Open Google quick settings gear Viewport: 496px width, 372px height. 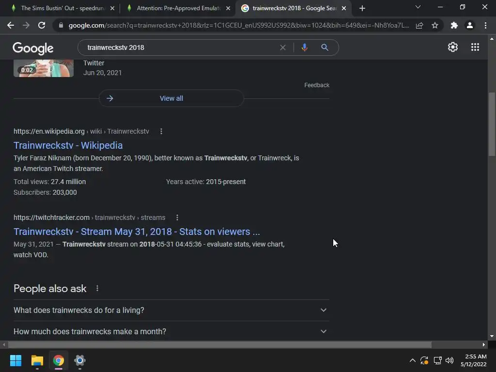(x=453, y=47)
